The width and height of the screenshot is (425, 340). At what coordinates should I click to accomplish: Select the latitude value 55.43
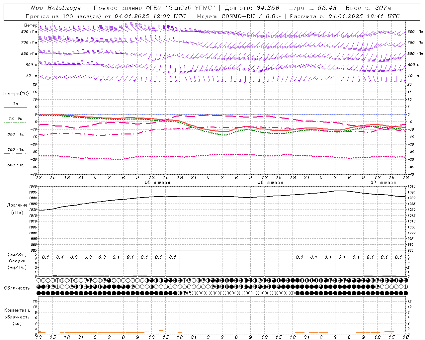coord(327,8)
